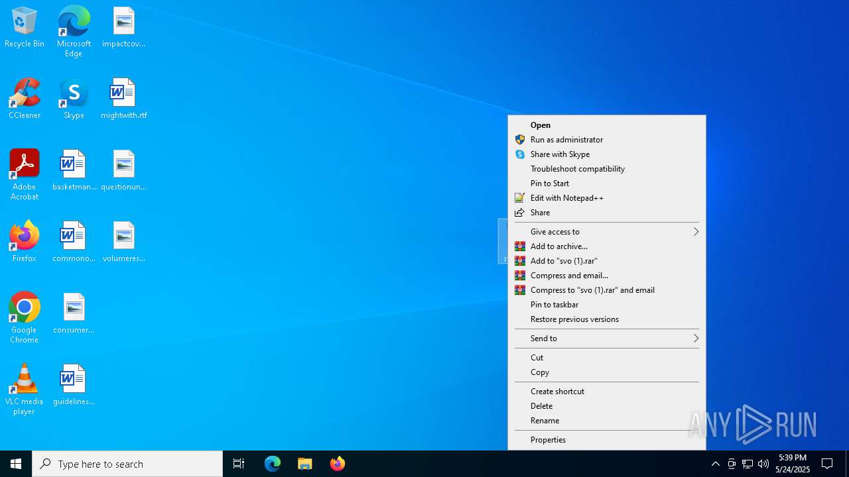This screenshot has width=849, height=477.
Task: Choose Pin to taskbar
Action: [607, 305]
